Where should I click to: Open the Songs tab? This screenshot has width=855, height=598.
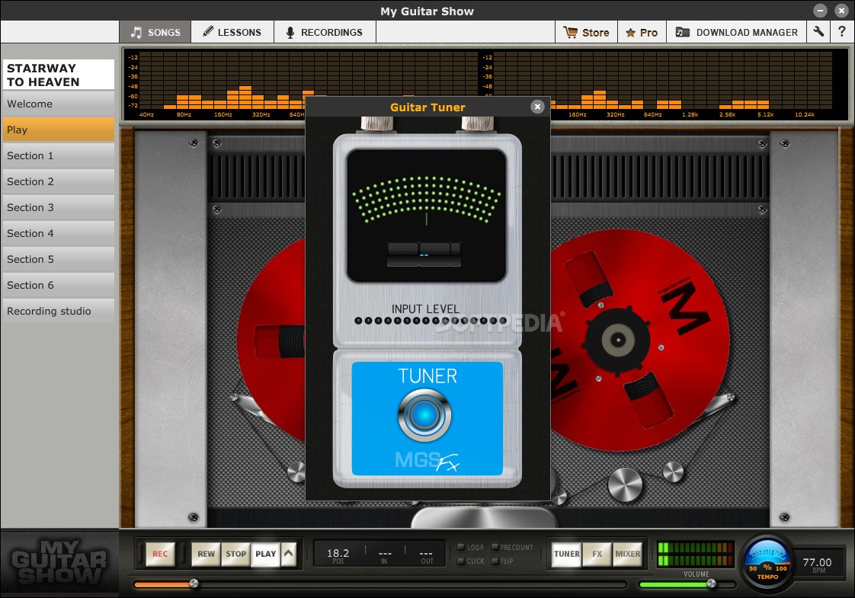[155, 32]
